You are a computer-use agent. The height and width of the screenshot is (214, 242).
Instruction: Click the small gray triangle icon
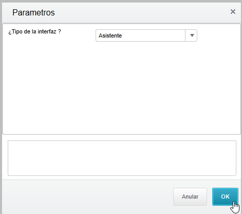pos(192,35)
